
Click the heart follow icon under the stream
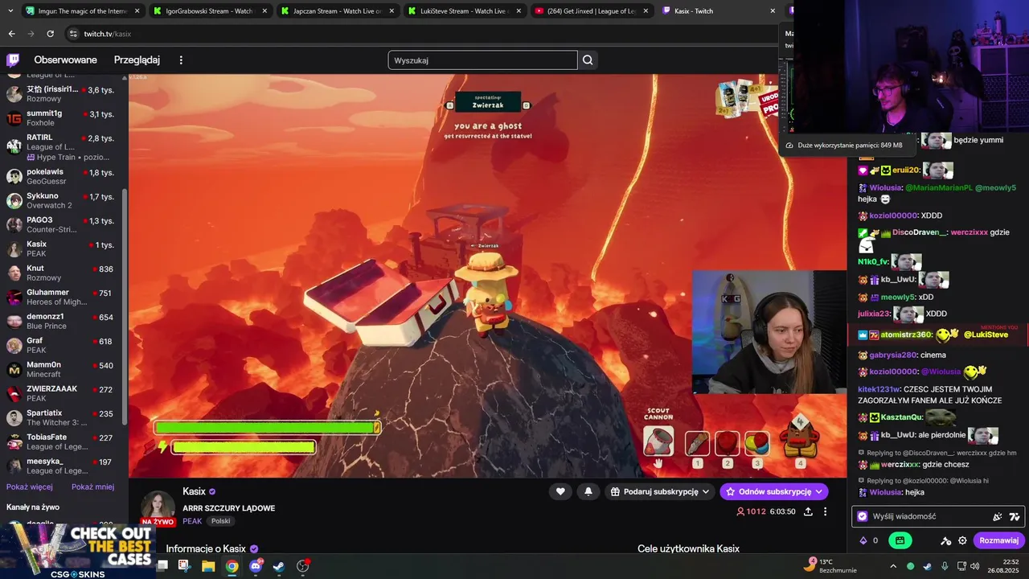(x=560, y=491)
